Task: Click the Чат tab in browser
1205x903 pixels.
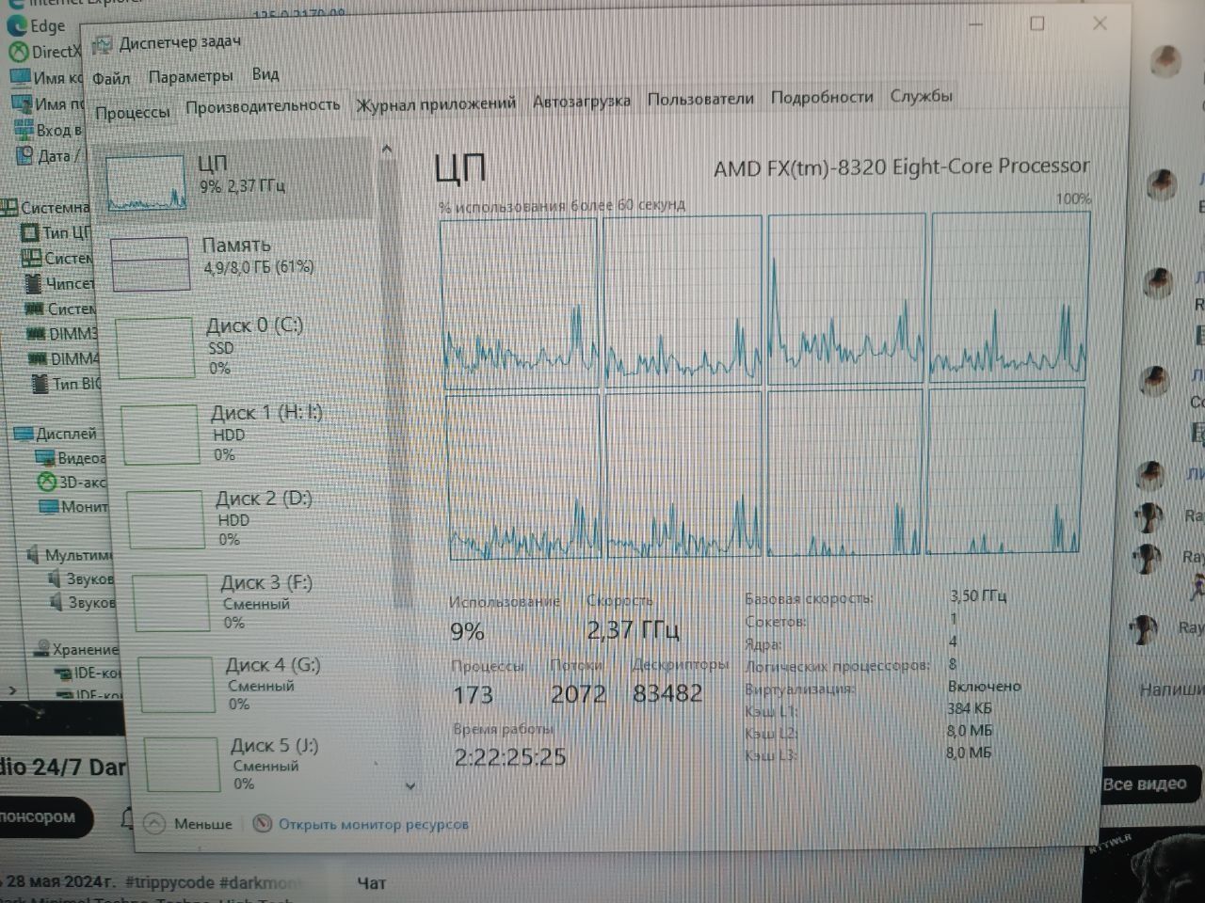Action: pyautogui.click(x=372, y=883)
